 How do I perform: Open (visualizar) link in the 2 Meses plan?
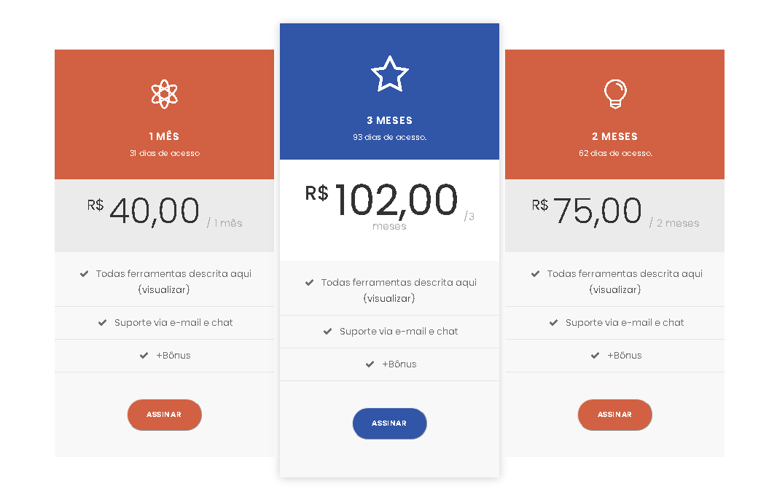pos(615,289)
